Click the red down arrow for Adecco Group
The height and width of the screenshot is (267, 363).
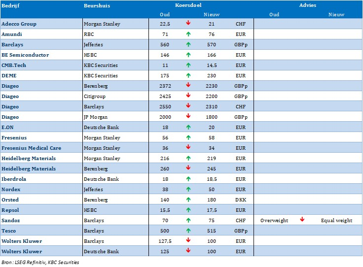(x=188, y=24)
